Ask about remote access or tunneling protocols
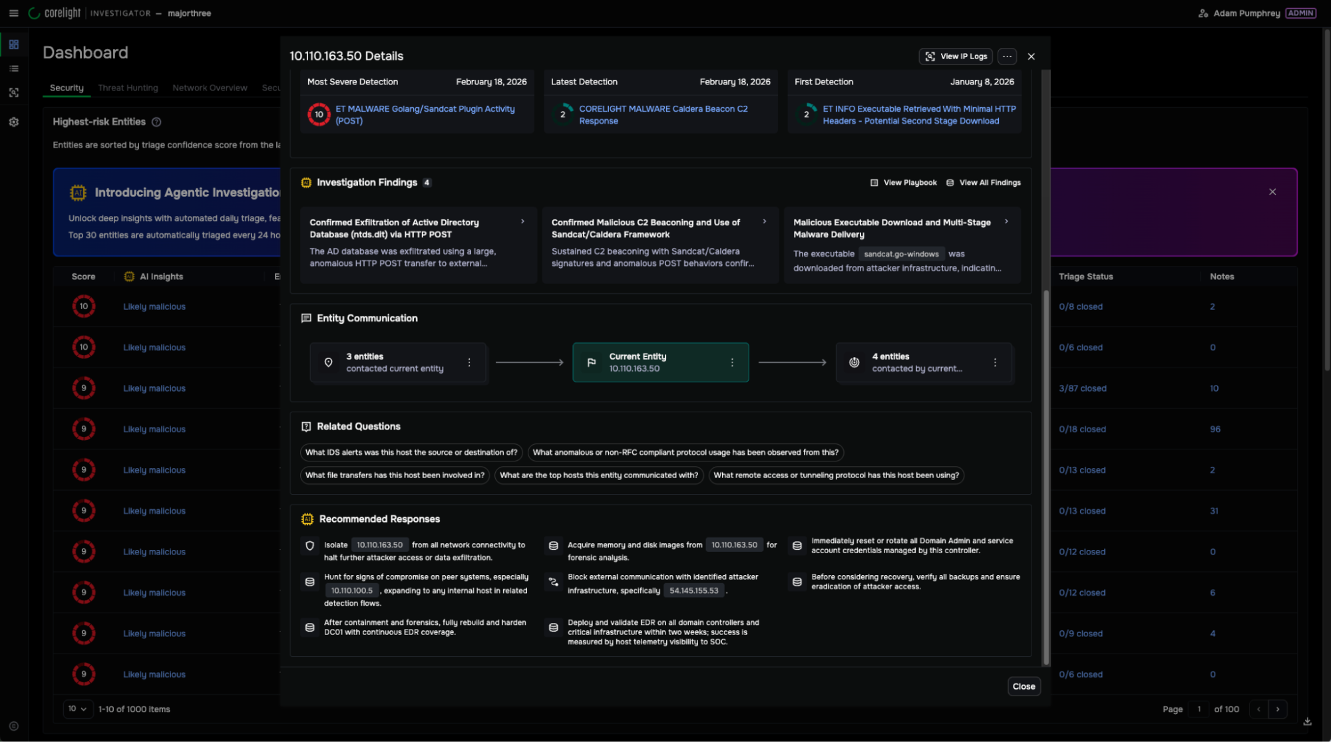 point(836,475)
